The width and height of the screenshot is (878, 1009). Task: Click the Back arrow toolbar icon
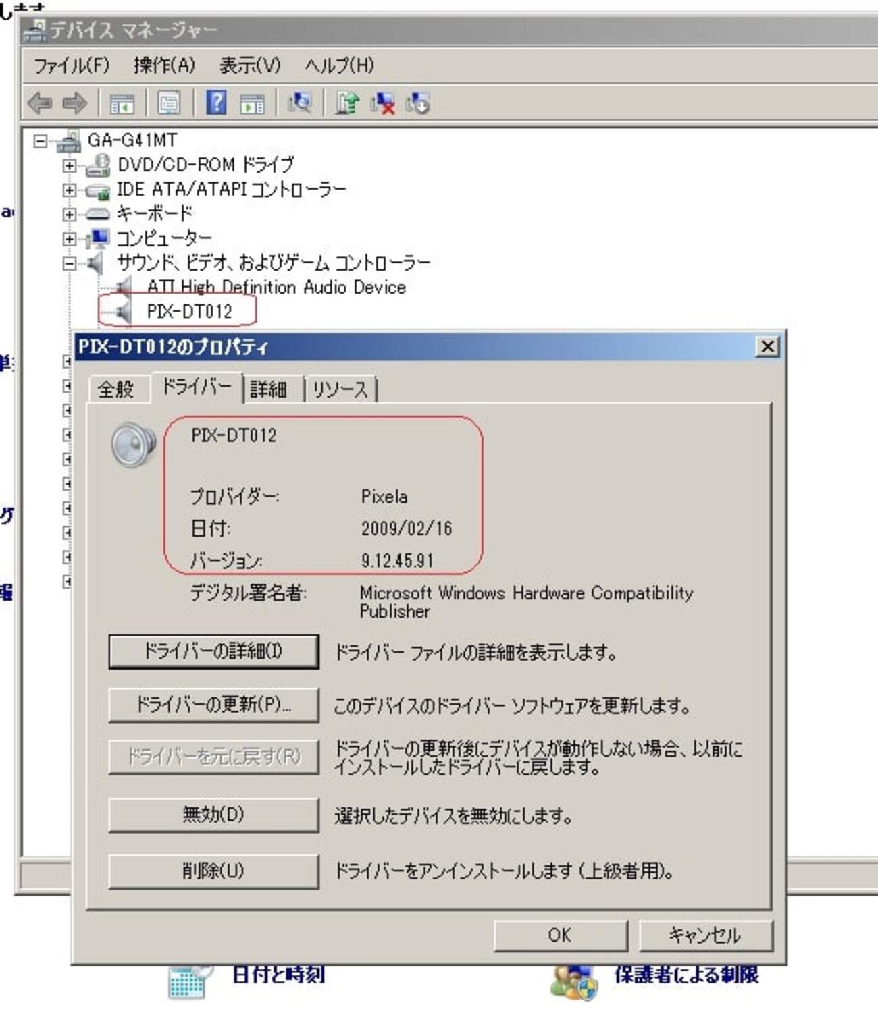[40, 103]
